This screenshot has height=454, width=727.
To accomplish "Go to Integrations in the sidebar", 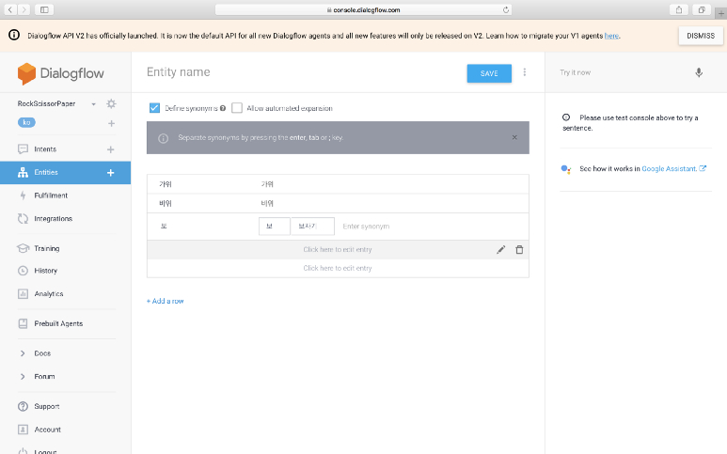I will click(x=53, y=219).
